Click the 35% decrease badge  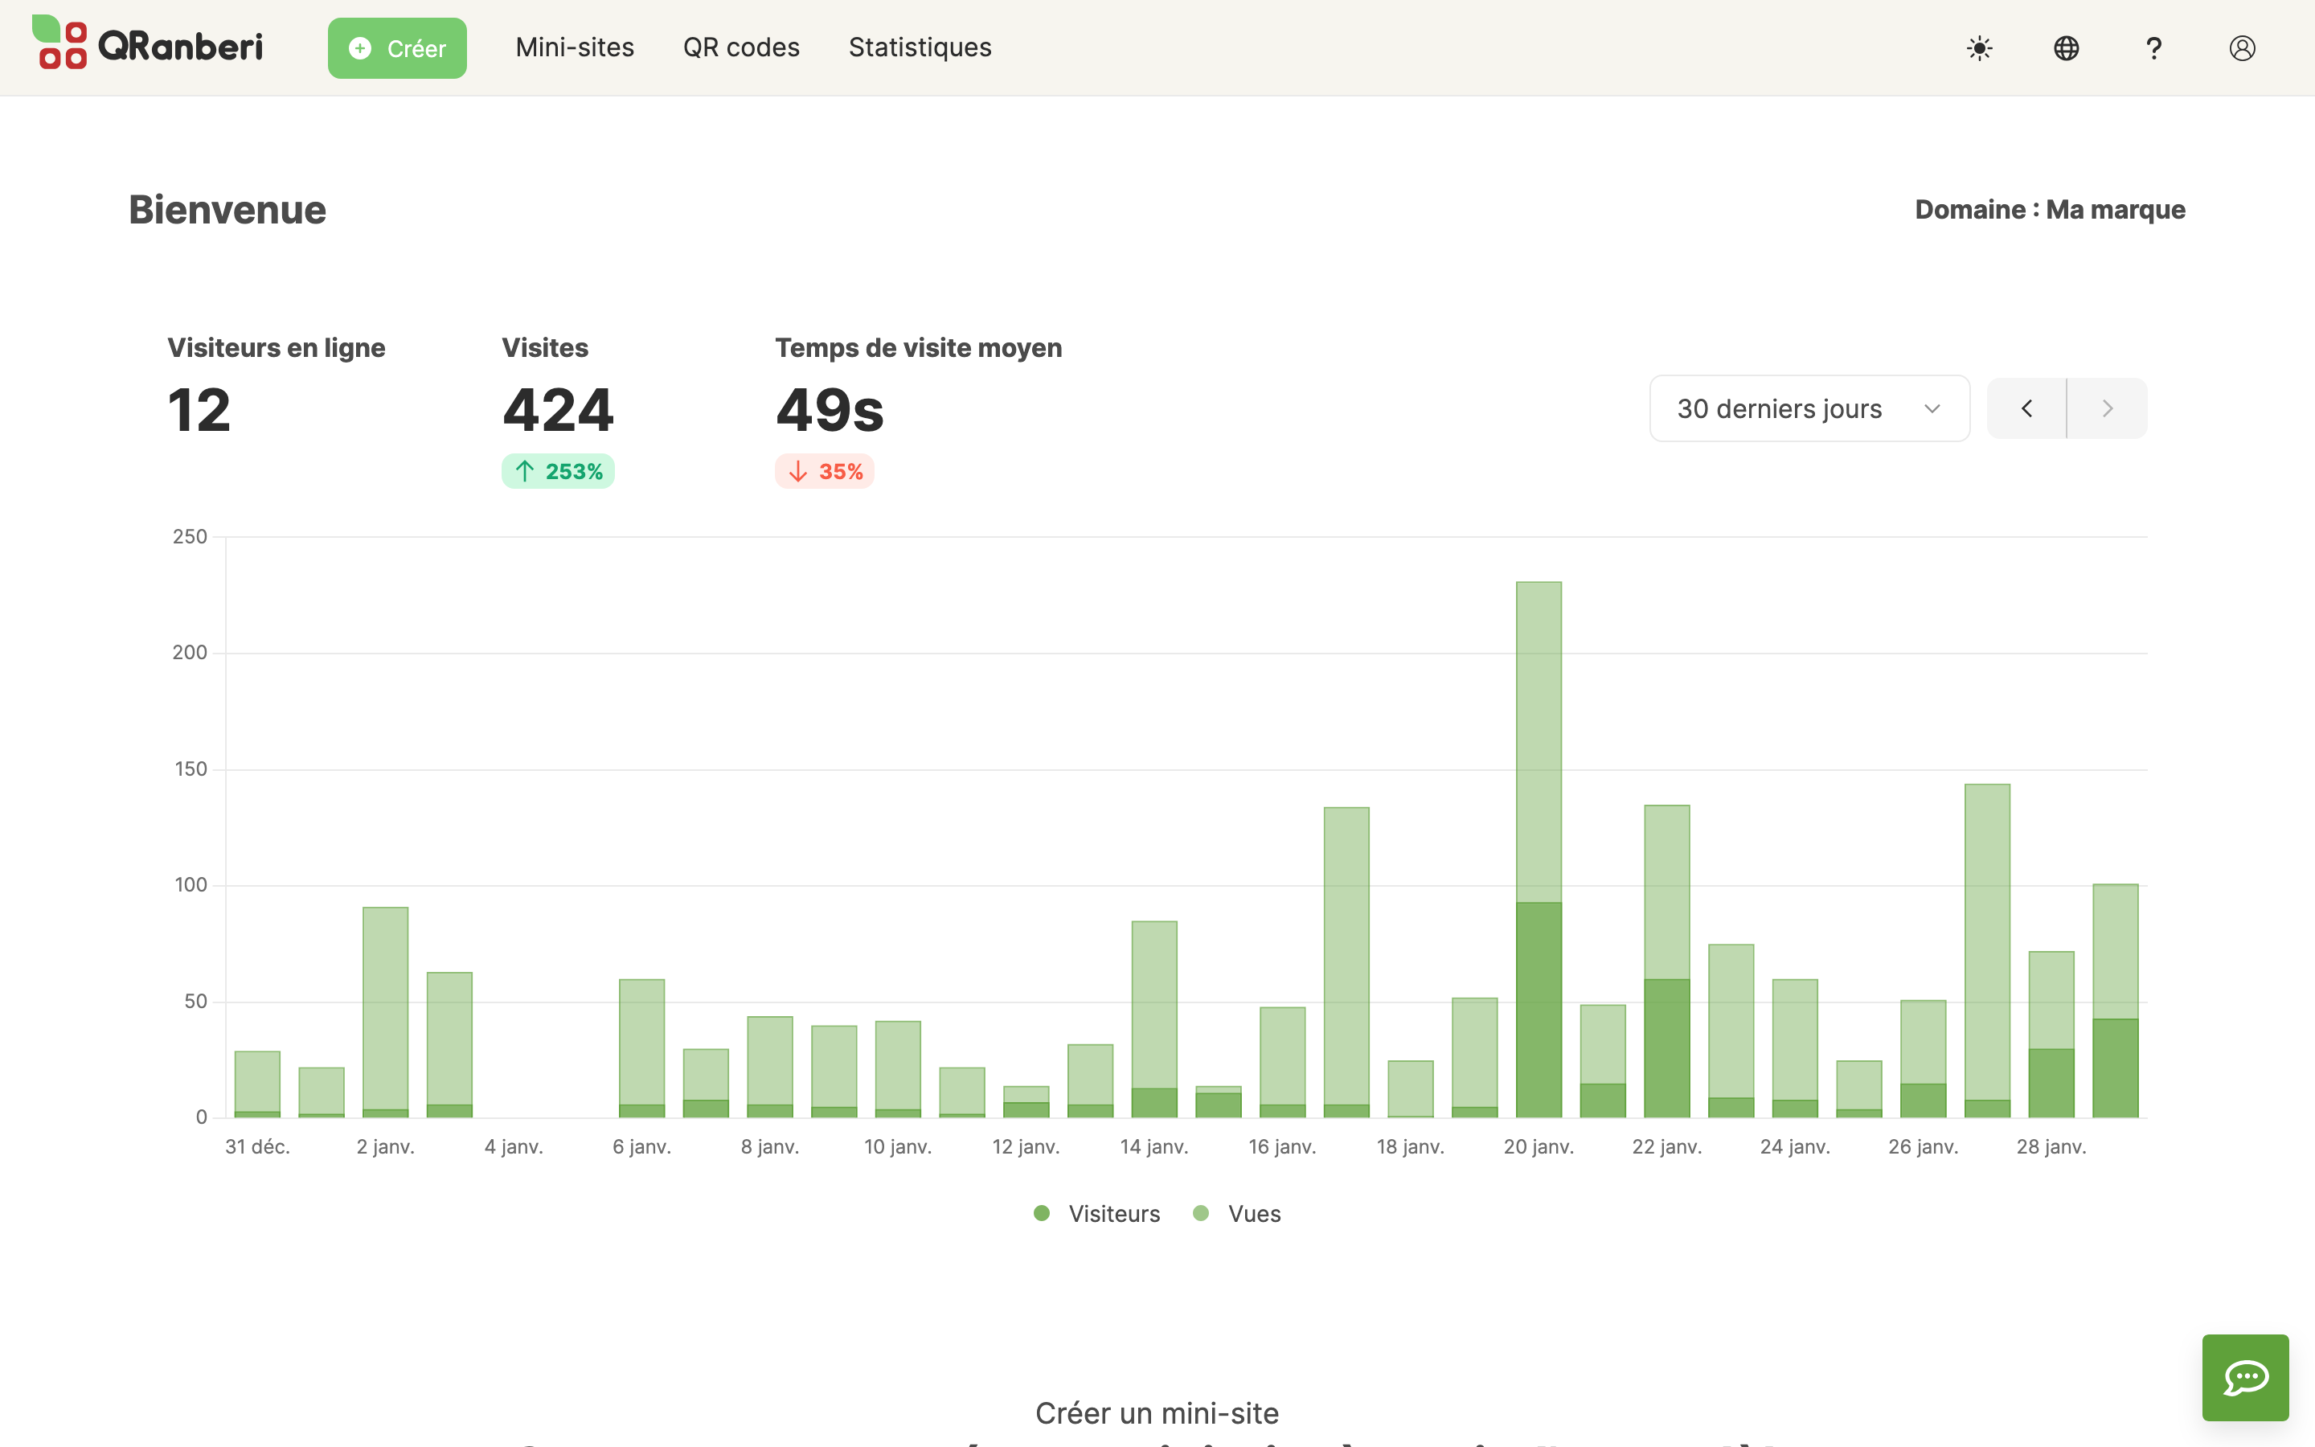click(825, 471)
